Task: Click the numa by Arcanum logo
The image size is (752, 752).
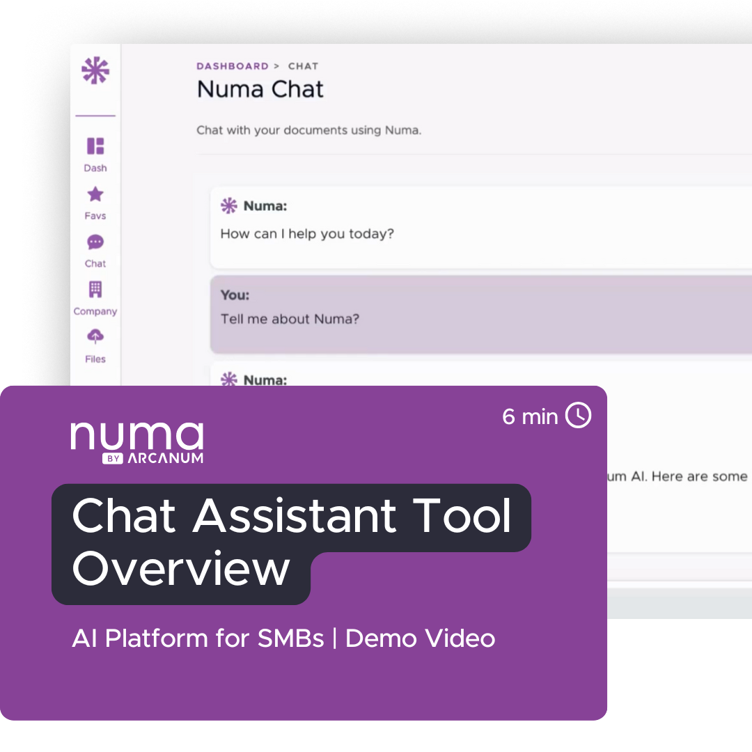Action: click(x=137, y=443)
